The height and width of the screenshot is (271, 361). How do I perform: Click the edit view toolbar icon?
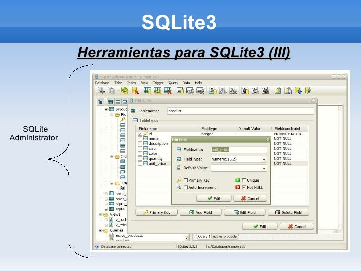click(223, 91)
